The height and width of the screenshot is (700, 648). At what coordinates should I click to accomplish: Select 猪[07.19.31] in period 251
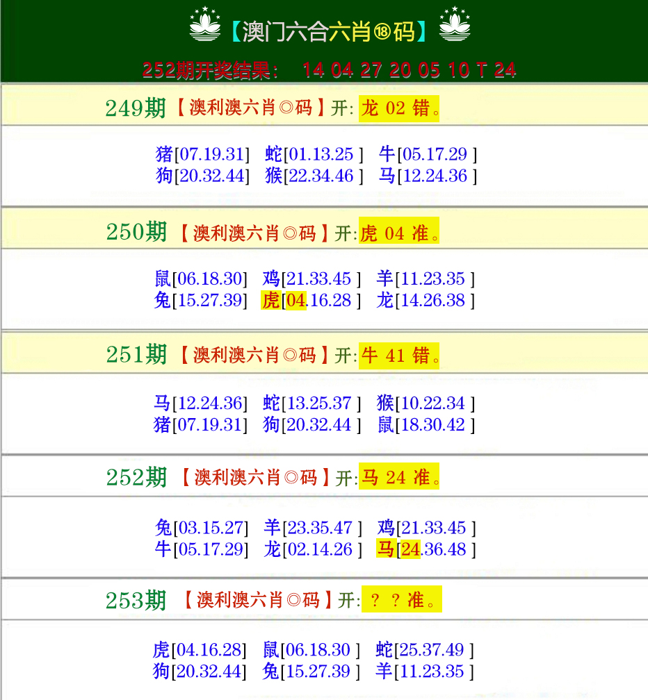coord(200,424)
